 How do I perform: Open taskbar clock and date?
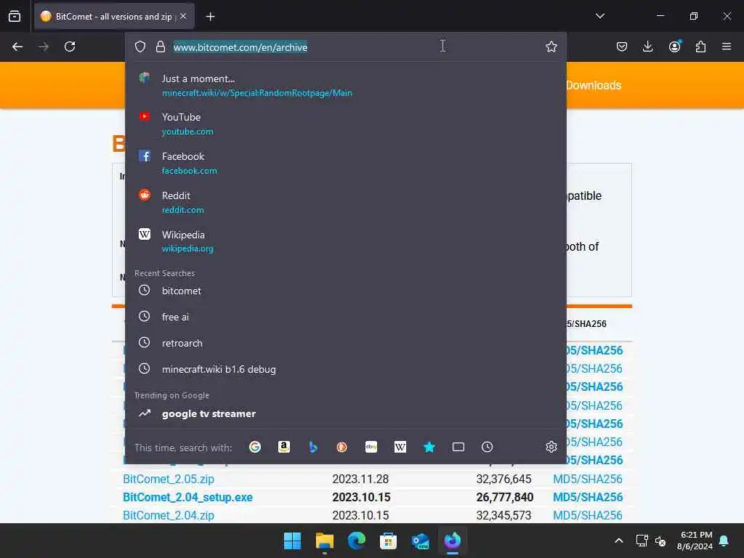(x=695, y=541)
